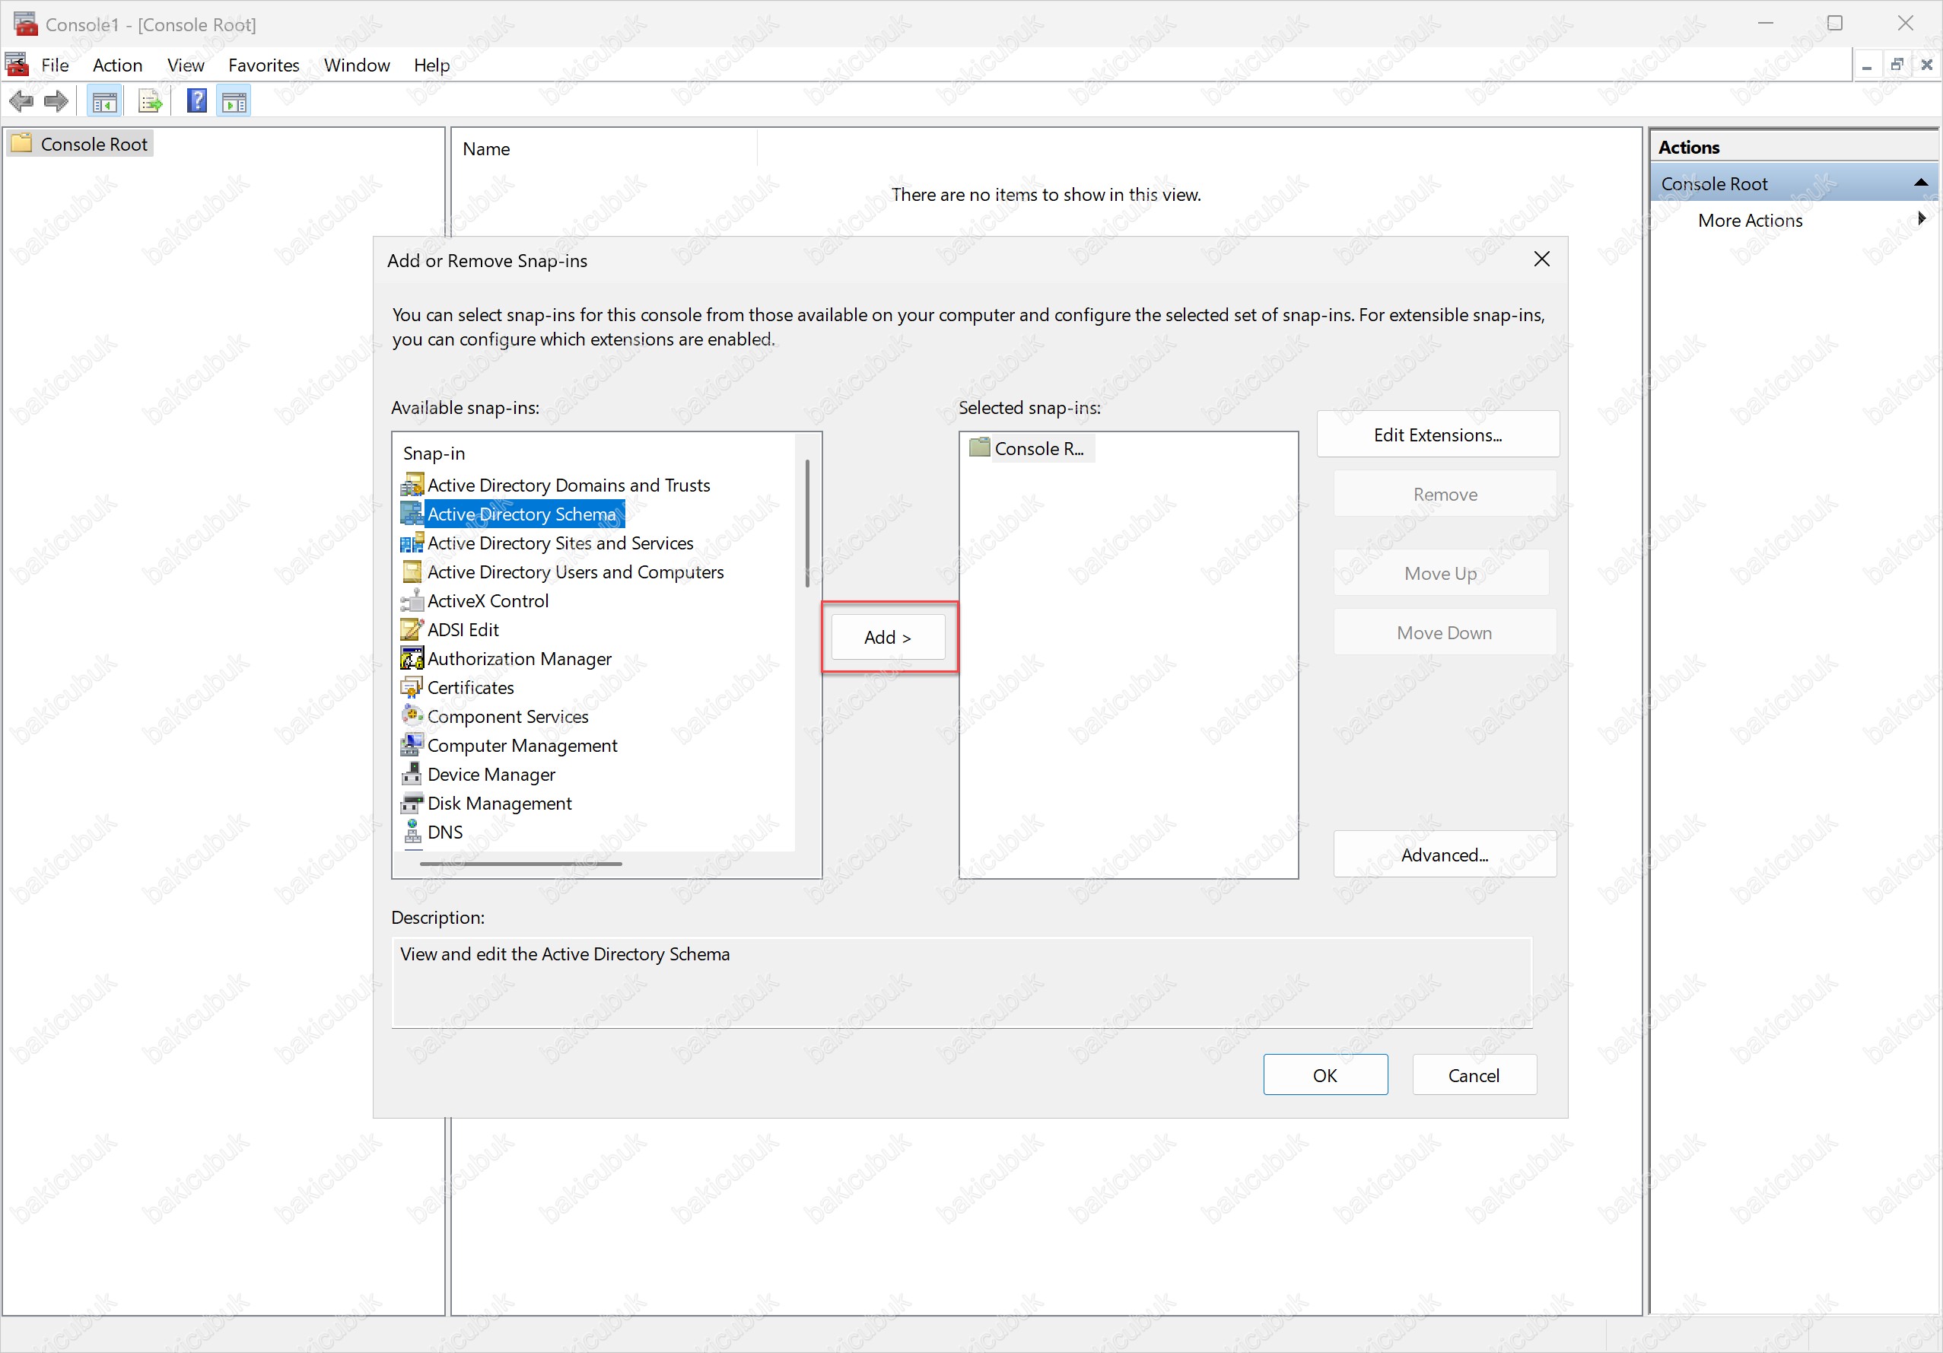Click the Add > button
Screen dimensions: 1943x1353
pos(889,638)
